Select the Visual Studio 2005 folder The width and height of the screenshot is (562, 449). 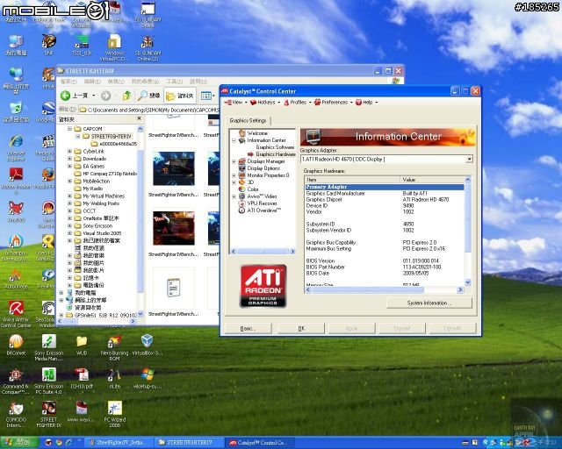pyautogui.click(x=102, y=233)
